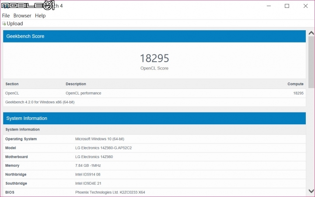Click the 'OpenCL Score' label

(x=154, y=68)
